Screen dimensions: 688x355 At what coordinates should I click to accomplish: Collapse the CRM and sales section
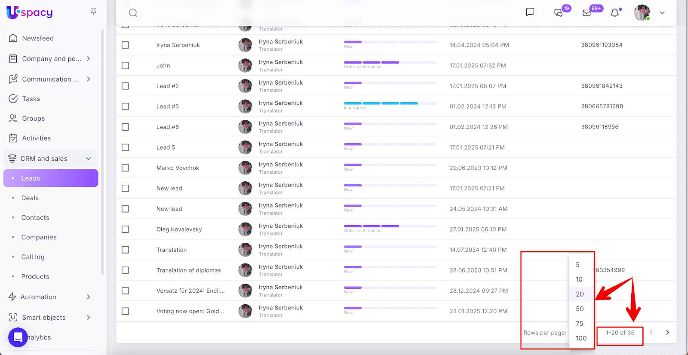88,159
